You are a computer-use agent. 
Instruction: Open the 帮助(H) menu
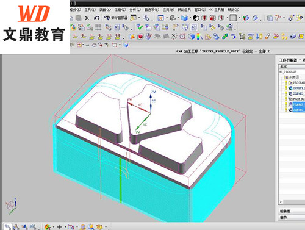click(x=233, y=10)
